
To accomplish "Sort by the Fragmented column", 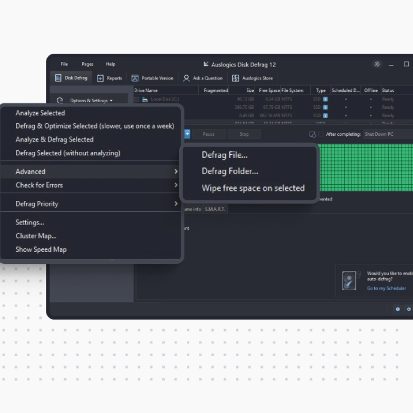I will (213, 90).
